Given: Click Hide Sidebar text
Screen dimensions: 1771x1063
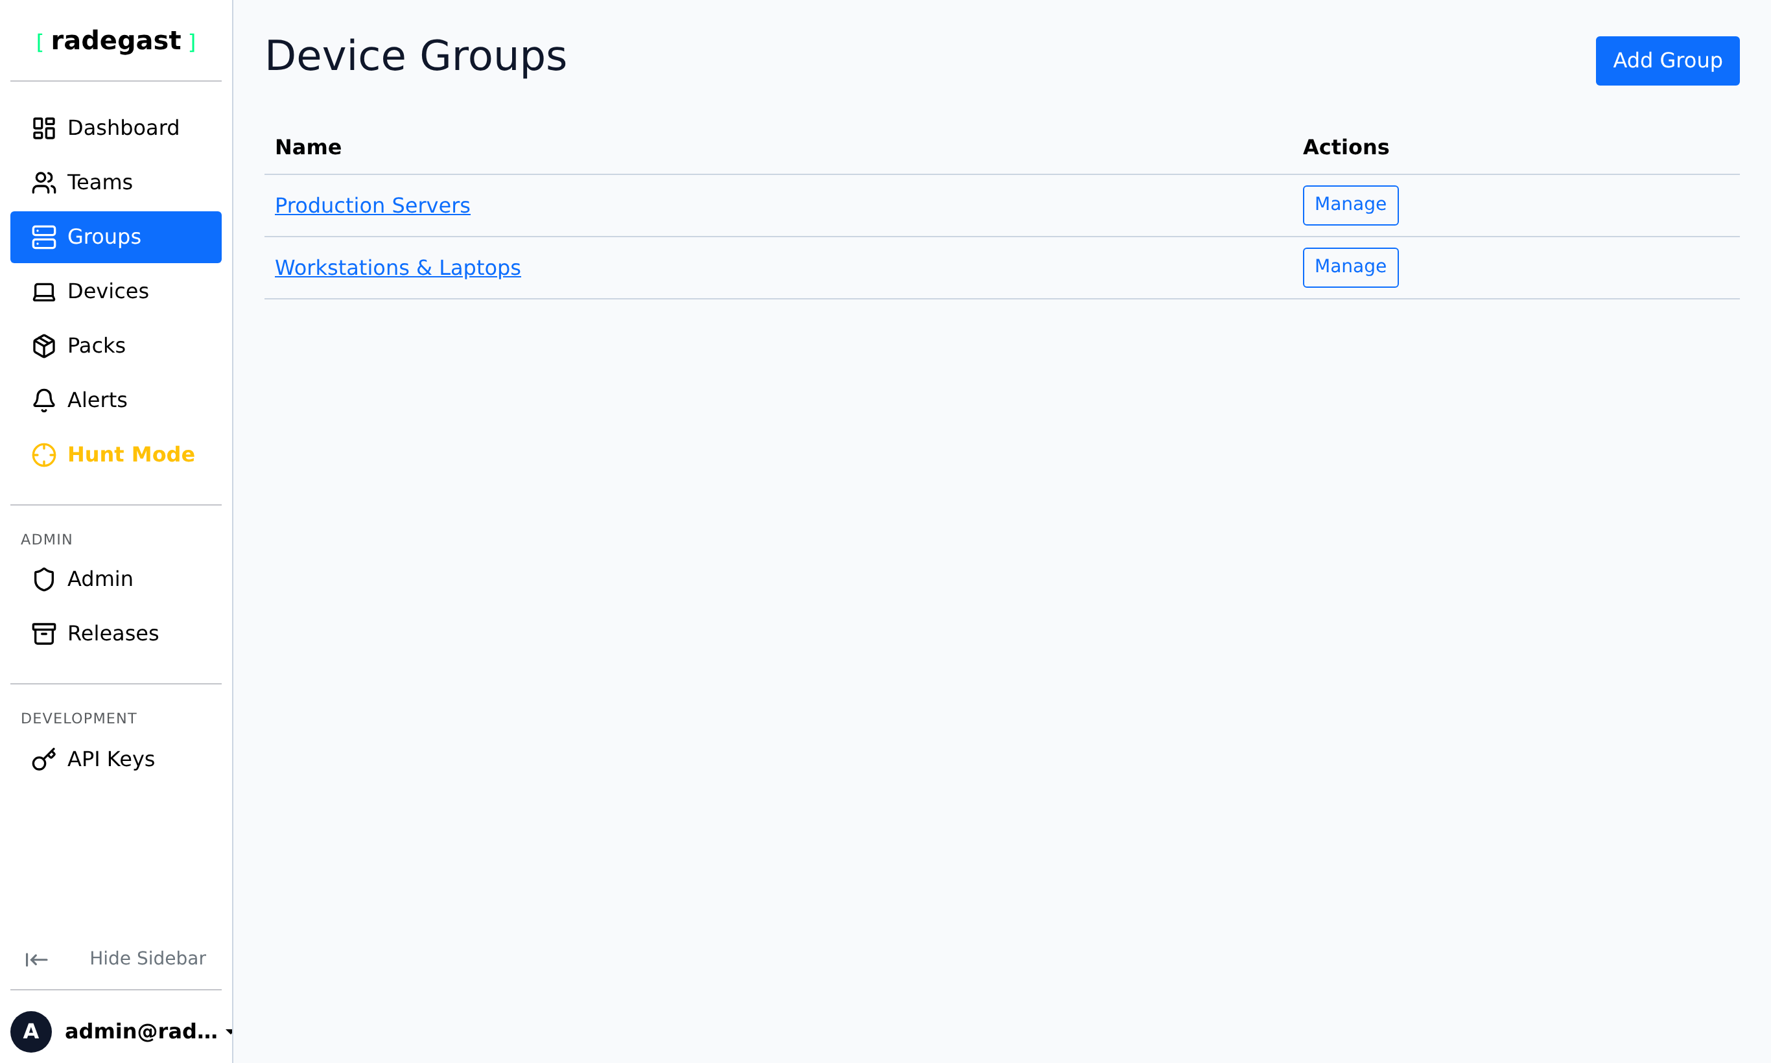Looking at the screenshot, I should tap(148, 959).
